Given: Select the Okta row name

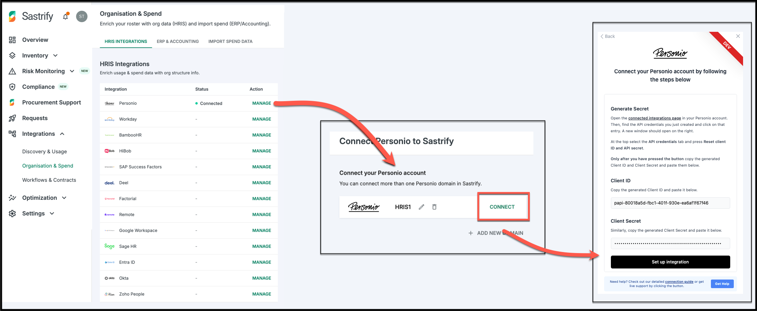Looking at the screenshot, I should click(x=124, y=278).
